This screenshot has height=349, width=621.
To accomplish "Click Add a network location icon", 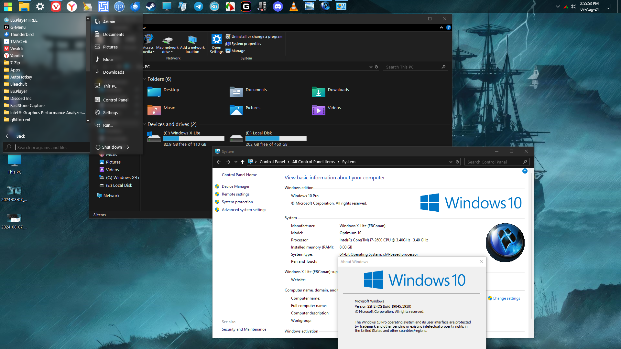I will (192, 44).
